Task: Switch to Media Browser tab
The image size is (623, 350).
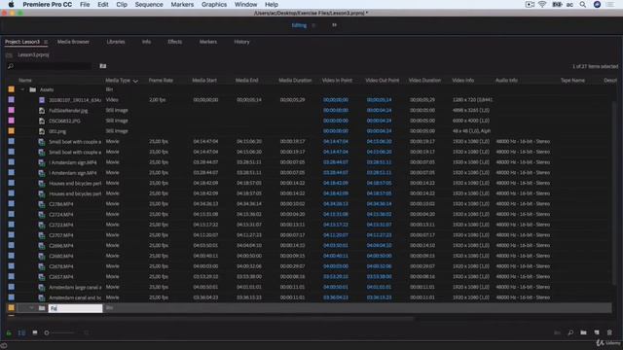Action: pyautogui.click(x=73, y=42)
